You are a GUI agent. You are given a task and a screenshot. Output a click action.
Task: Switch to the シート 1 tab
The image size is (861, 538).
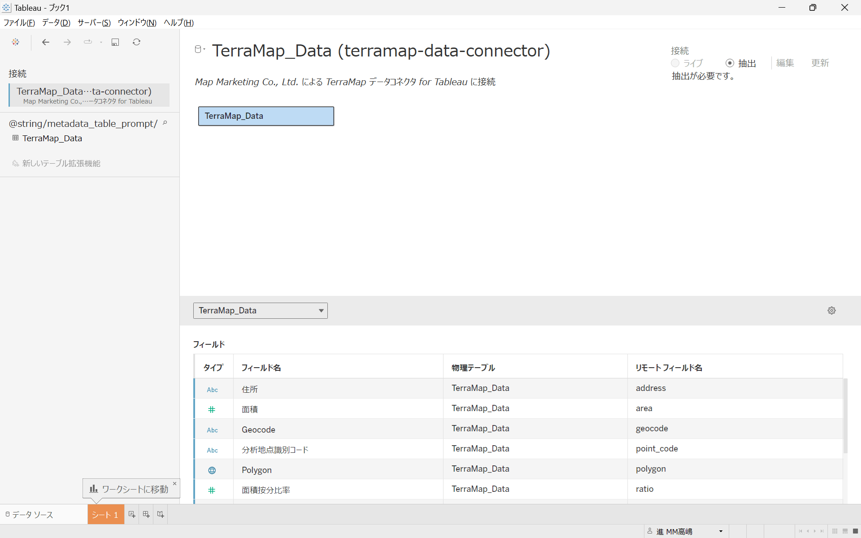(x=105, y=515)
